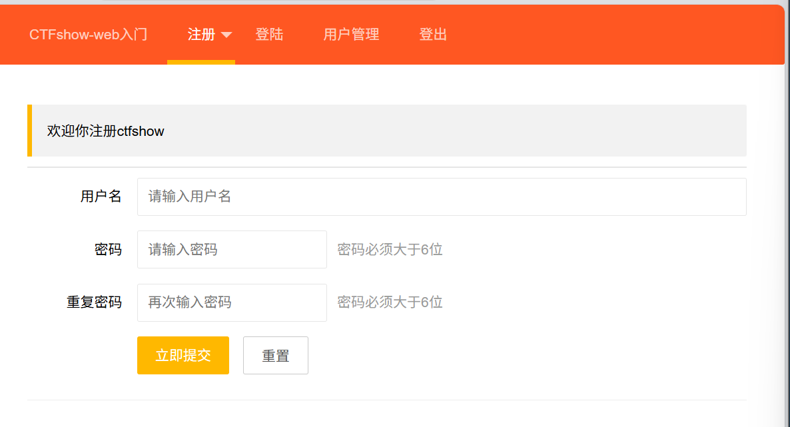Click the 欢迎你注册ctfshow banner text
Viewport: 790px width, 427px height.
click(x=105, y=131)
